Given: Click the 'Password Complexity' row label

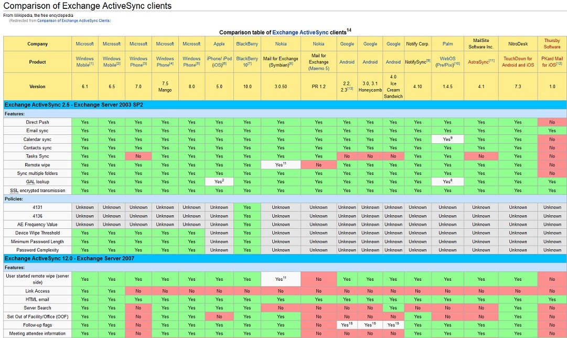Looking at the screenshot, I should (x=38, y=250).
